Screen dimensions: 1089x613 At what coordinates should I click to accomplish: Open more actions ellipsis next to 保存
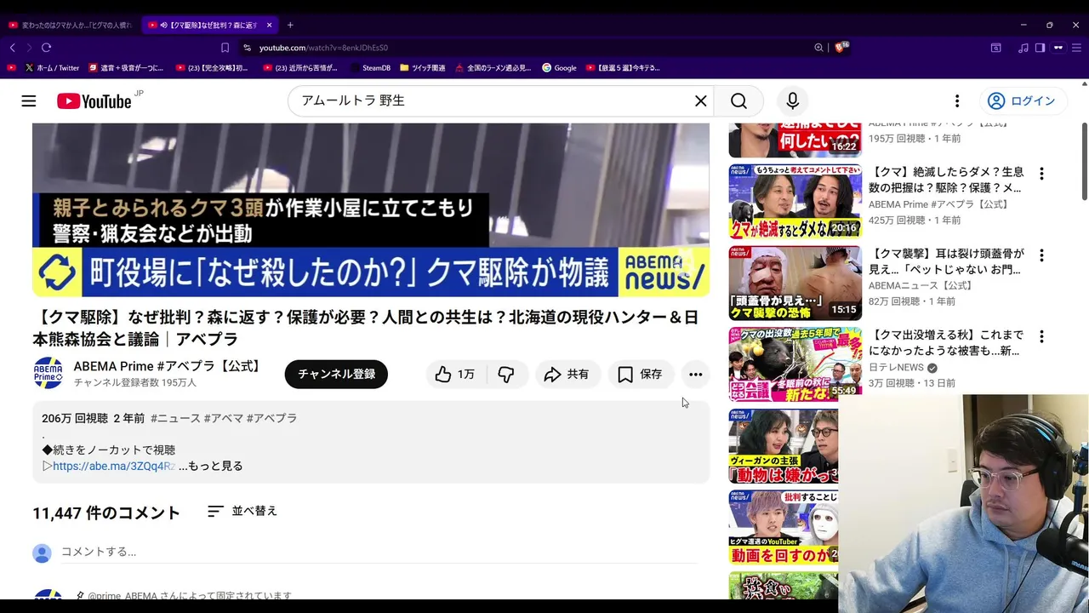[x=696, y=375]
